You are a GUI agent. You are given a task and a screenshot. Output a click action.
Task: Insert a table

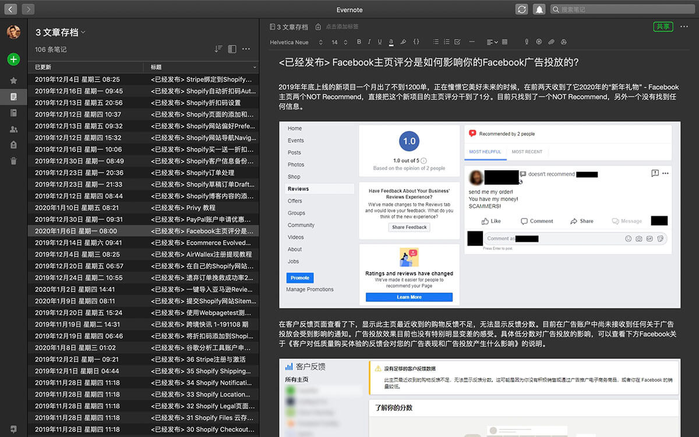[504, 42]
